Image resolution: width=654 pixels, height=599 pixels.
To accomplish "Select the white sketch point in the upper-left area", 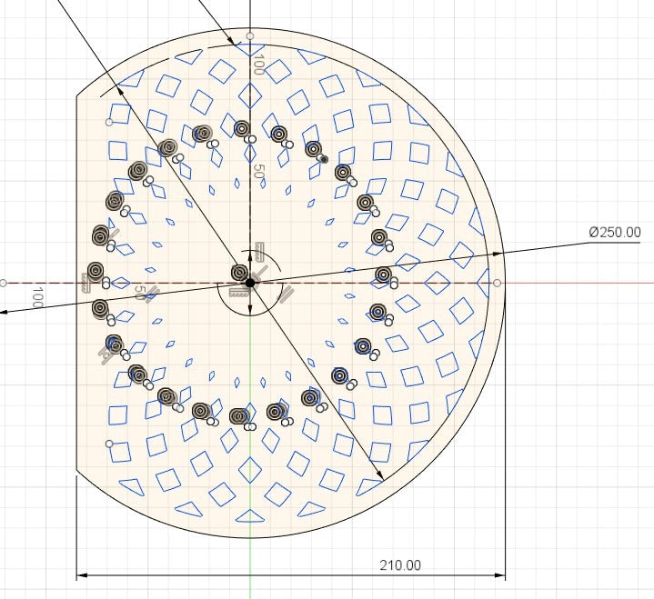I will (x=110, y=121).
